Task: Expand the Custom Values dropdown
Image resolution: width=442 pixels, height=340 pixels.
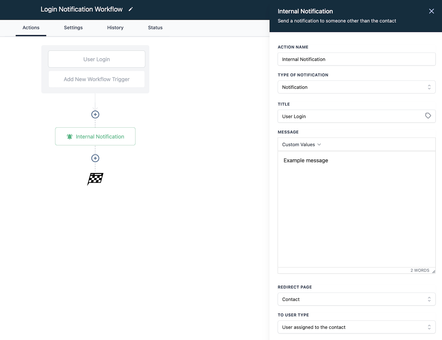Action: [301, 144]
